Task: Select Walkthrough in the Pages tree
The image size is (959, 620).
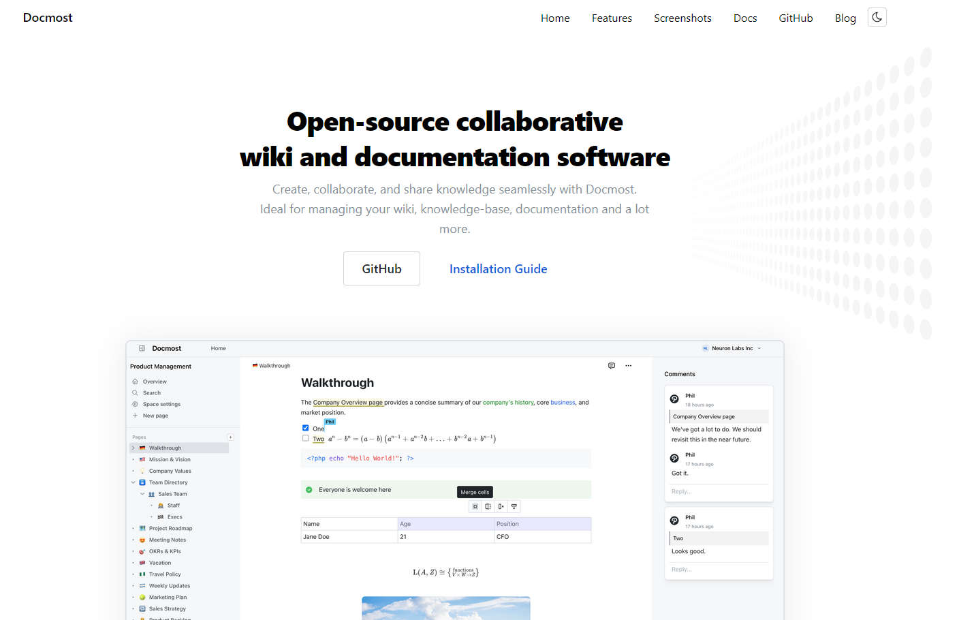Action: click(179, 448)
